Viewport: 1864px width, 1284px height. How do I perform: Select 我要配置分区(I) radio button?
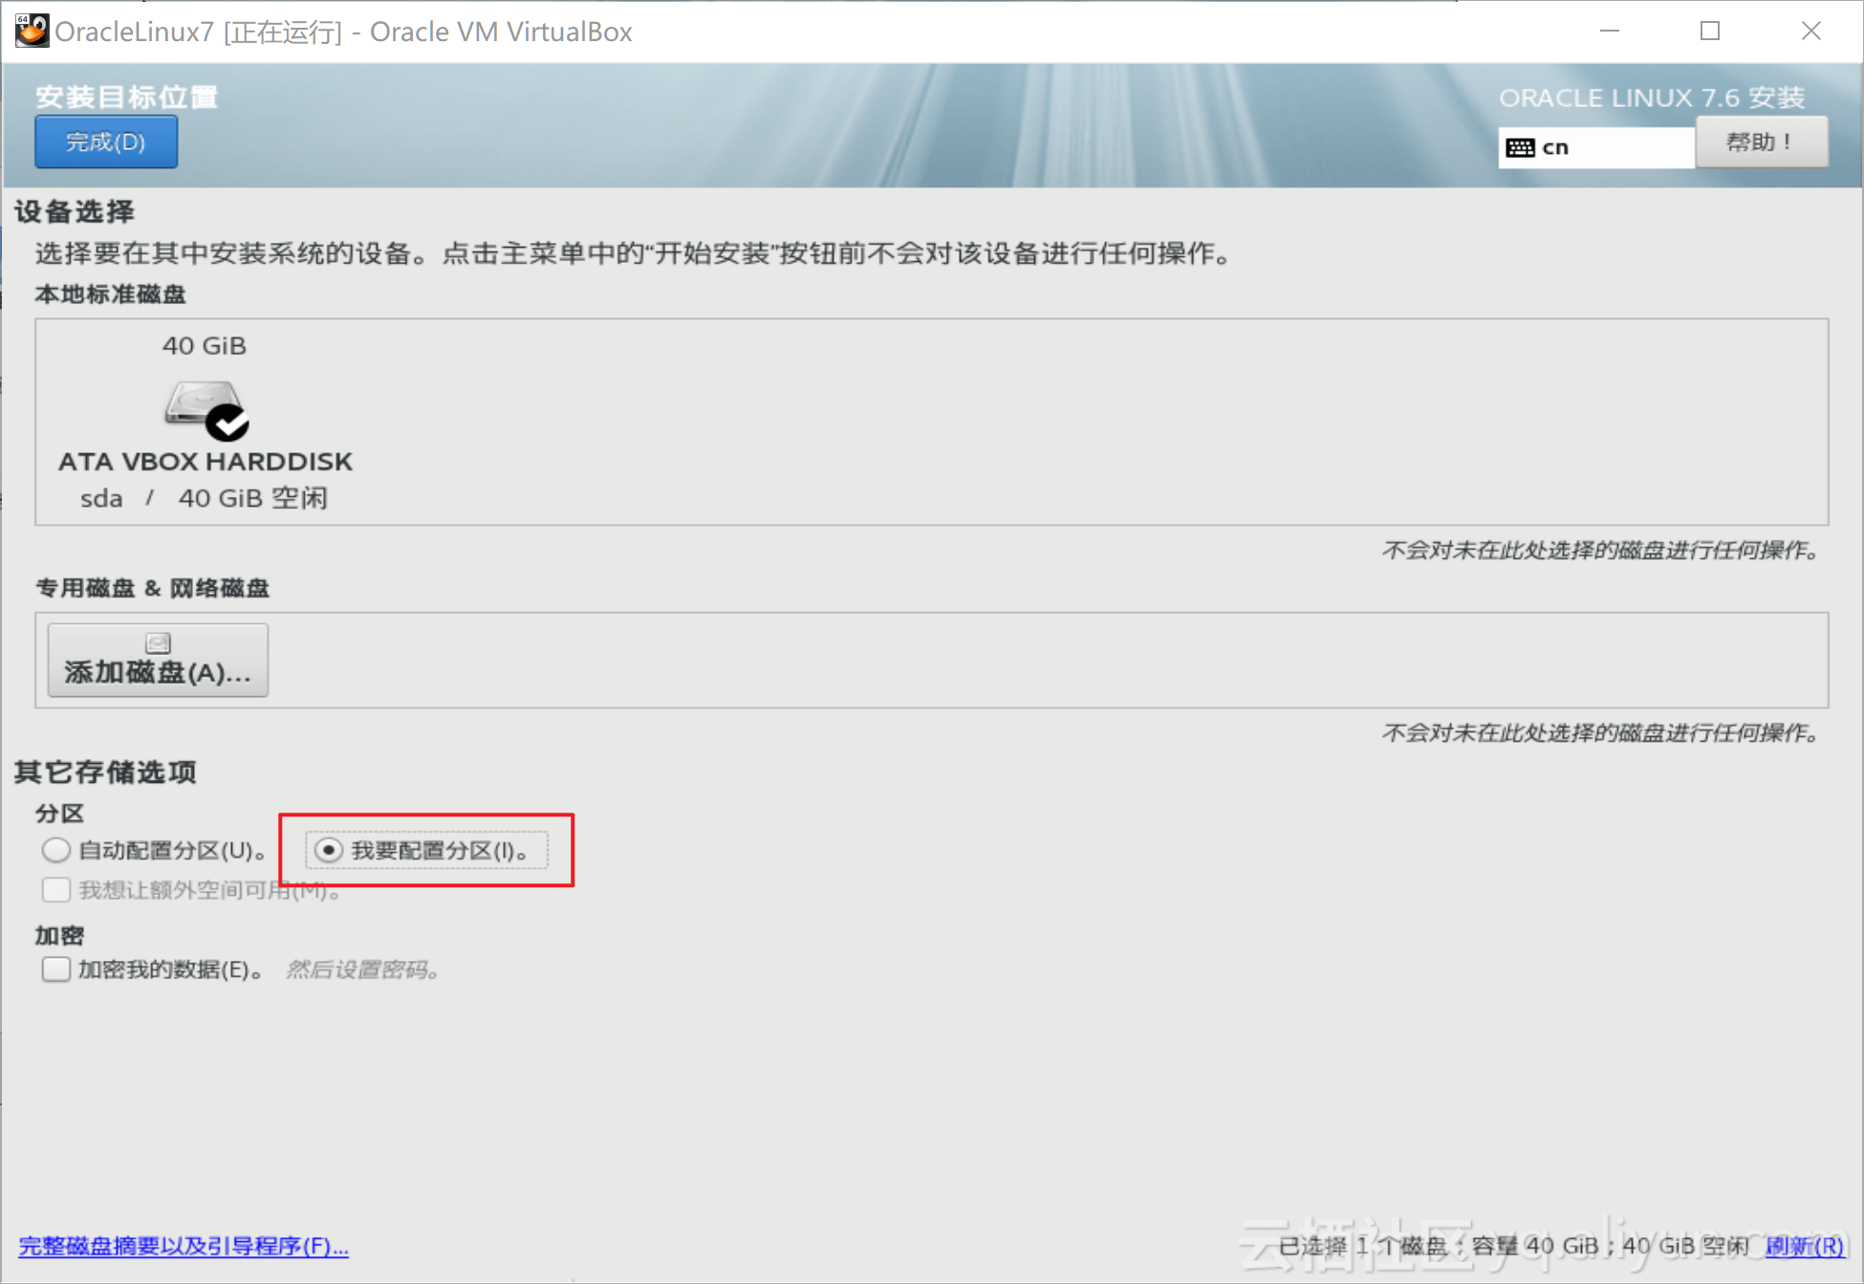click(x=329, y=850)
